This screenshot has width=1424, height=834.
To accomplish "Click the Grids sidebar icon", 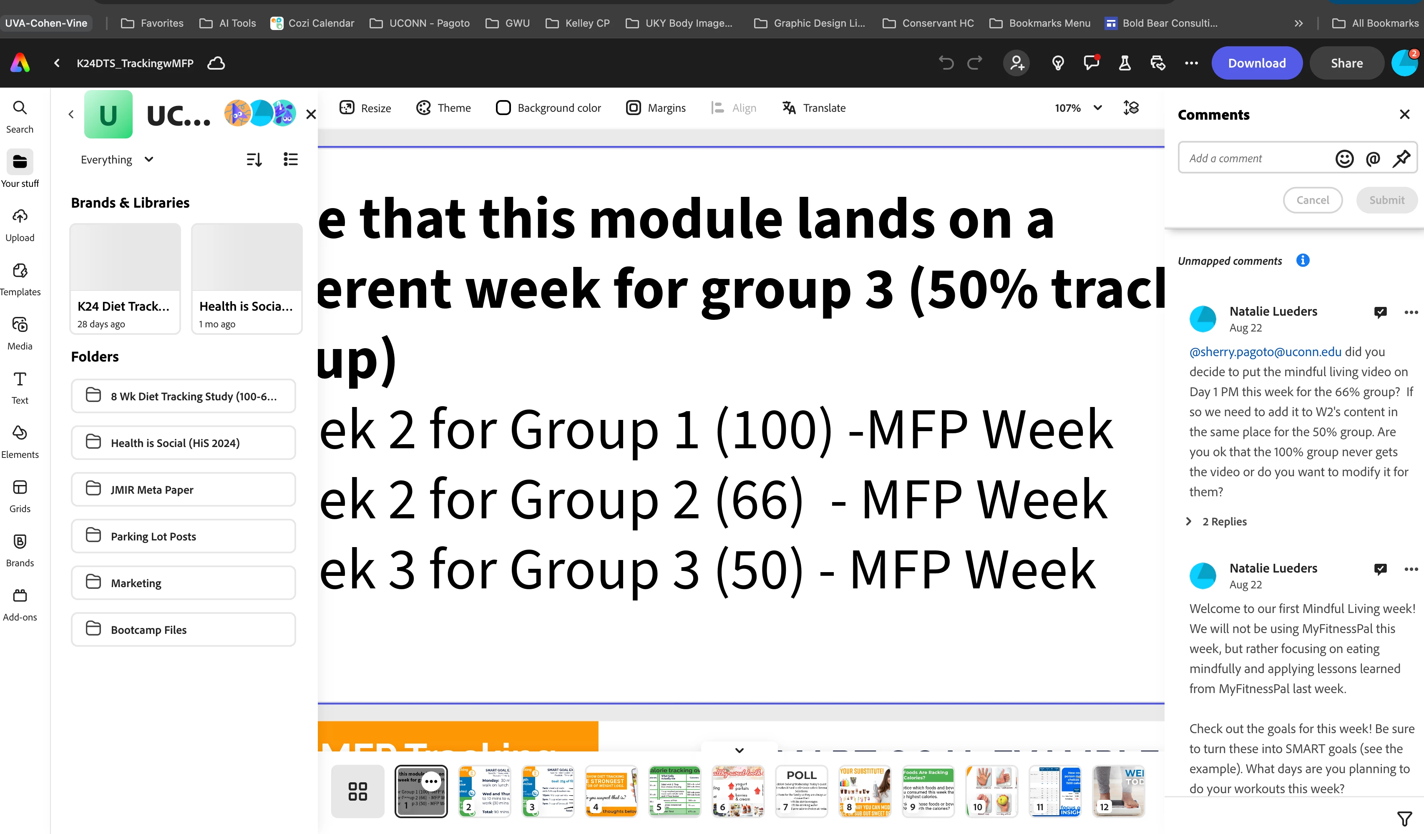I will (20, 495).
